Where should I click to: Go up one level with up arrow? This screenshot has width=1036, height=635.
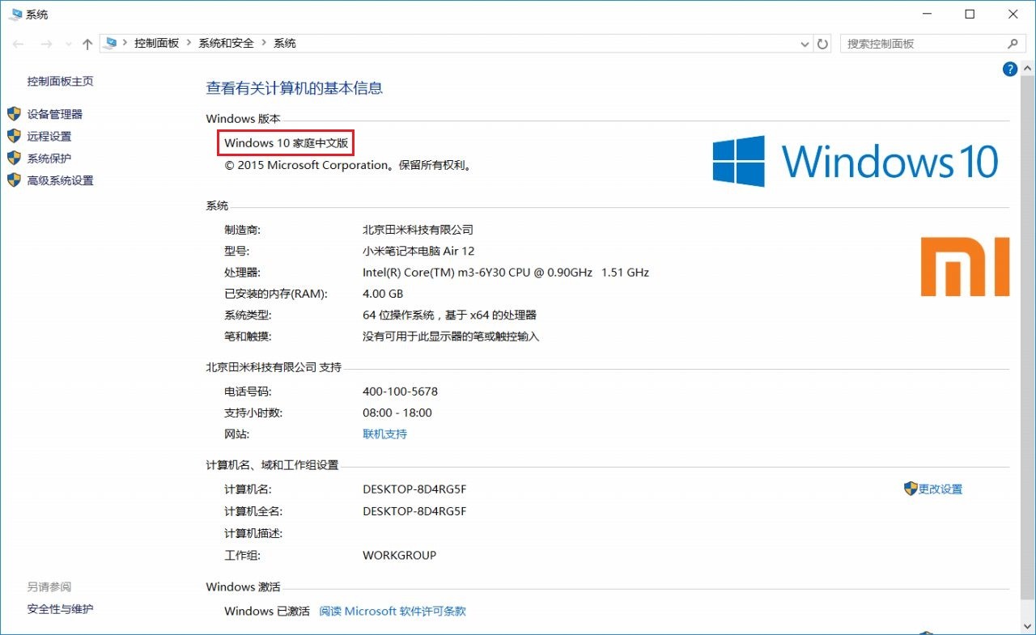pyautogui.click(x=87, y=44)
